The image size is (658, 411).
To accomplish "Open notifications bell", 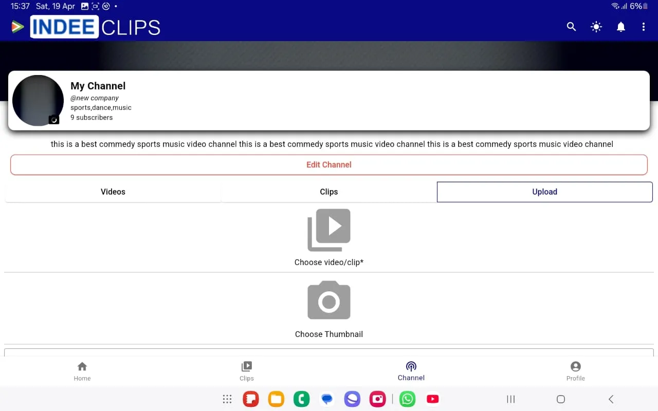I will [x=621, y=27].
